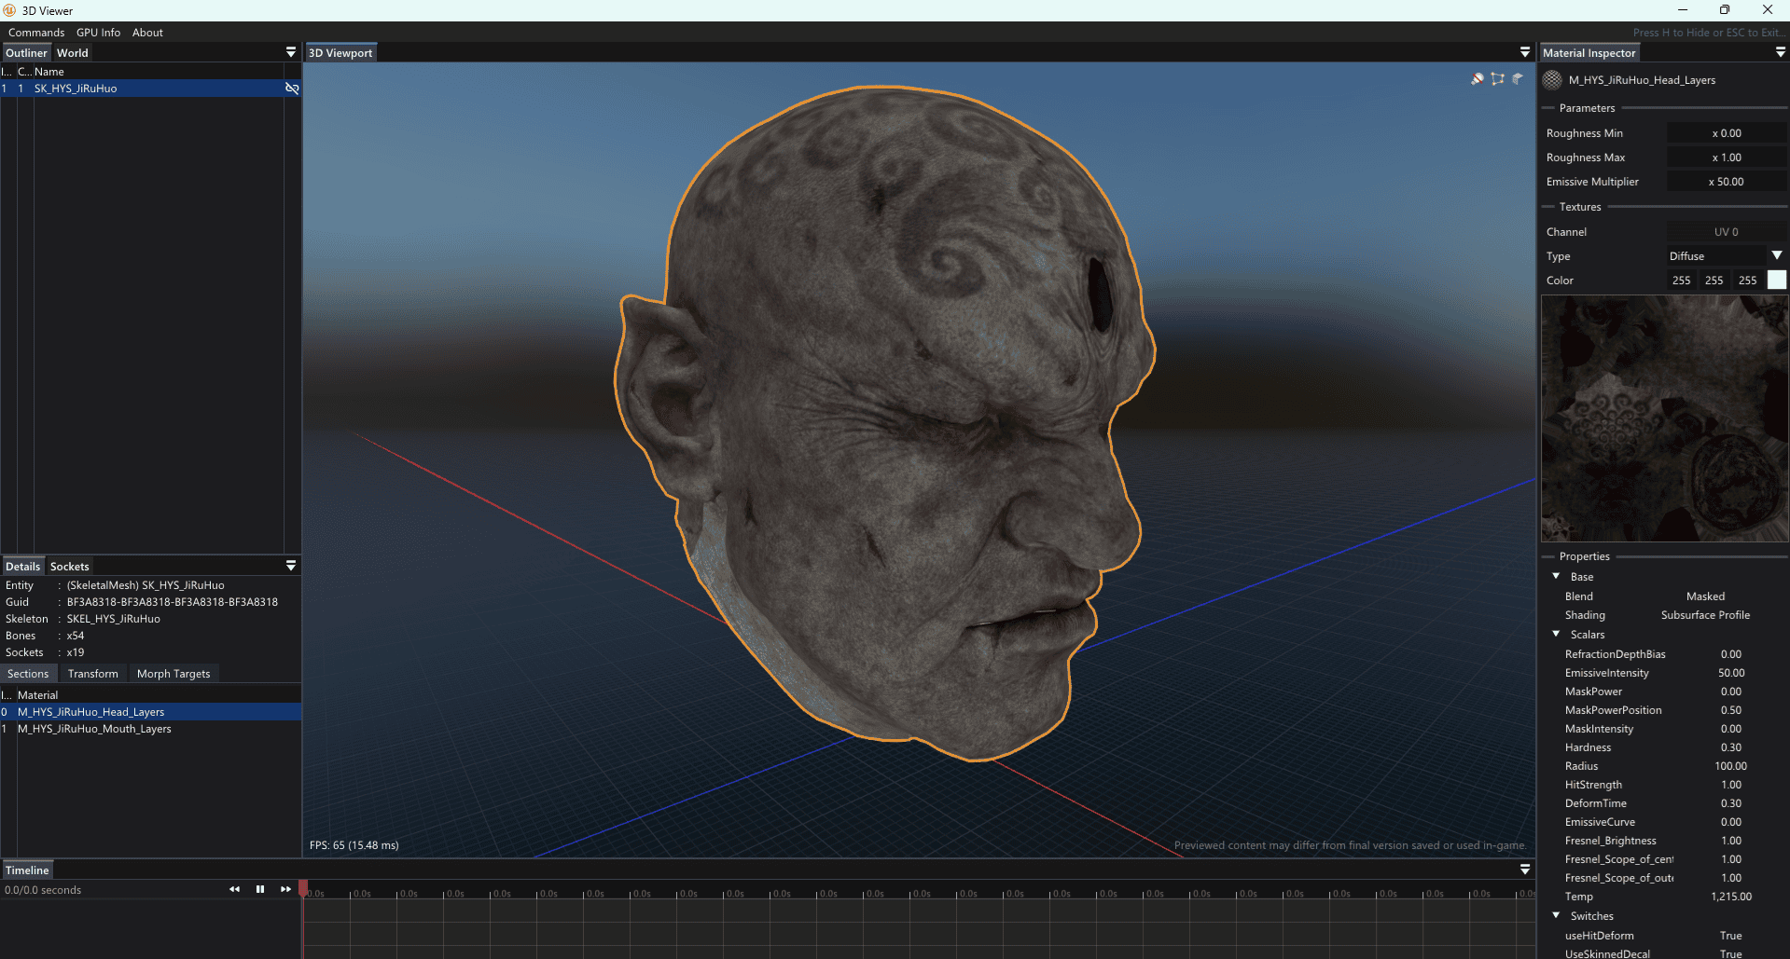Screen dimensions: 1790x959
Task: Click the EmissiveIntensity 50.00 value
Action: tap(1731, 673)
